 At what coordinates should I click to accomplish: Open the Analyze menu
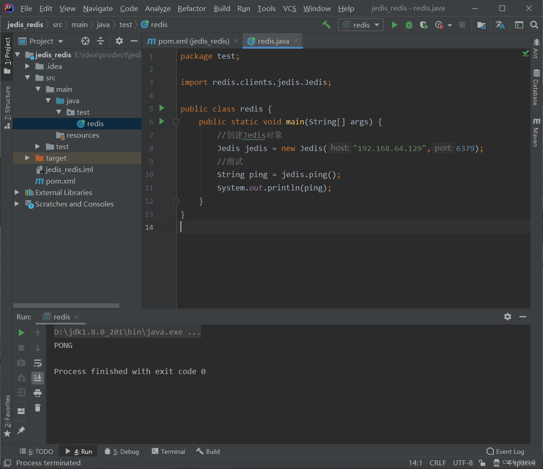click(157, 8)
